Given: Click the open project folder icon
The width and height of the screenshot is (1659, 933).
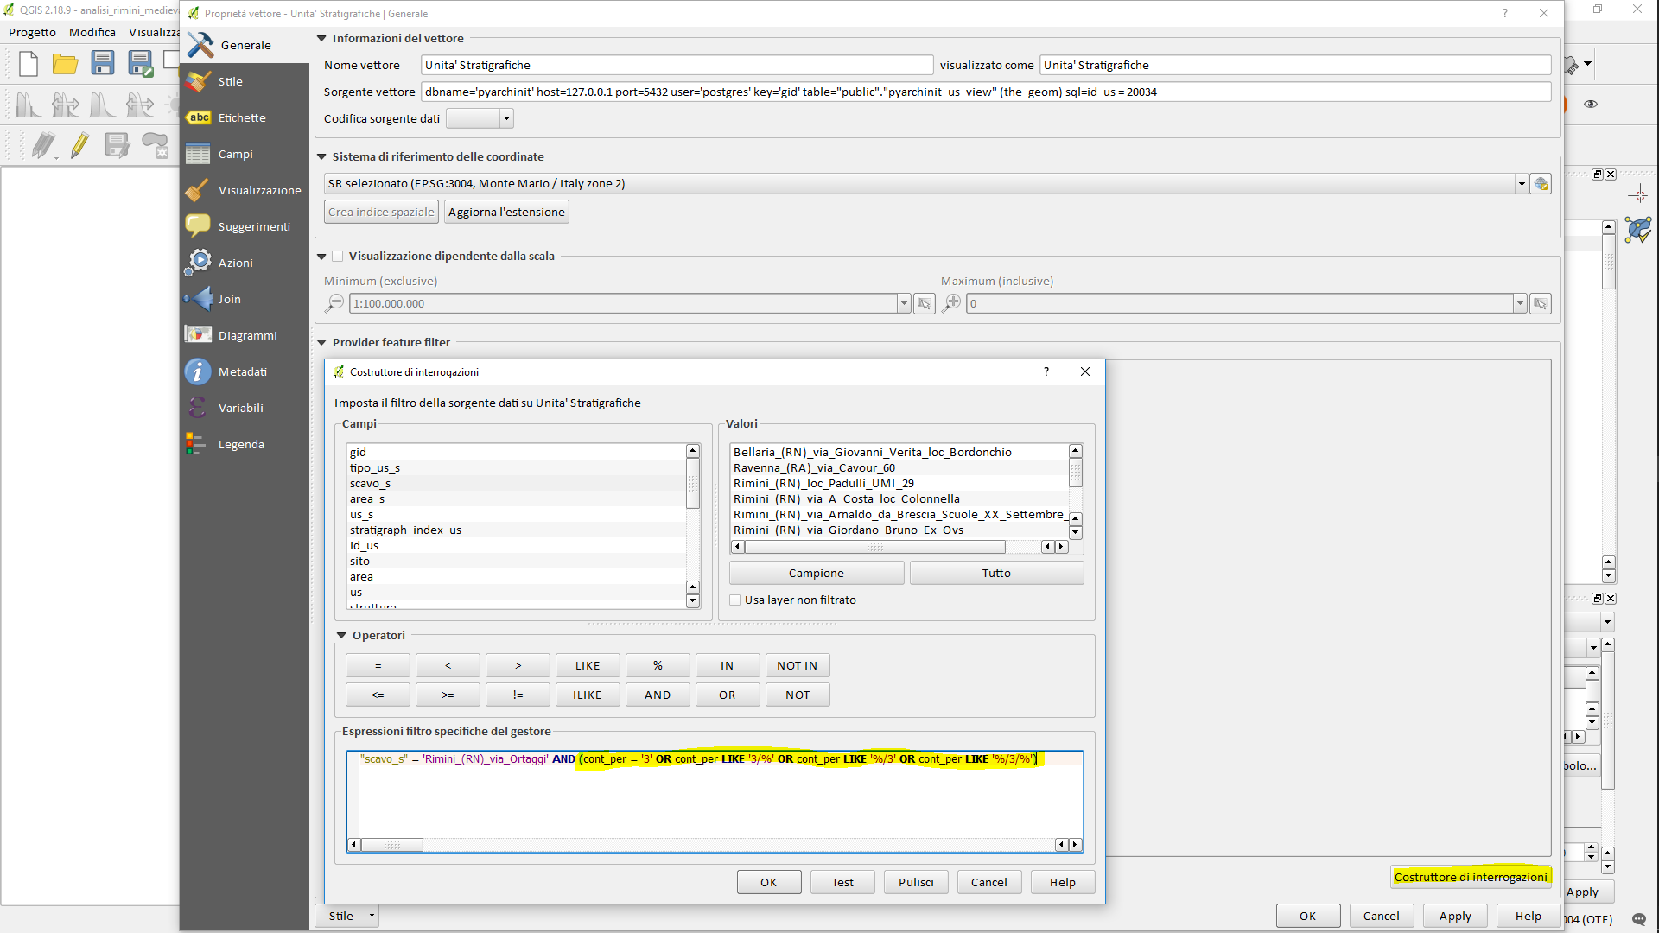Looking at the screenshot, I should [x=65, y=64].
